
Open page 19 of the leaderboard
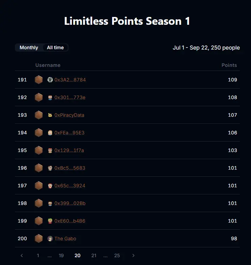point(61,255)
